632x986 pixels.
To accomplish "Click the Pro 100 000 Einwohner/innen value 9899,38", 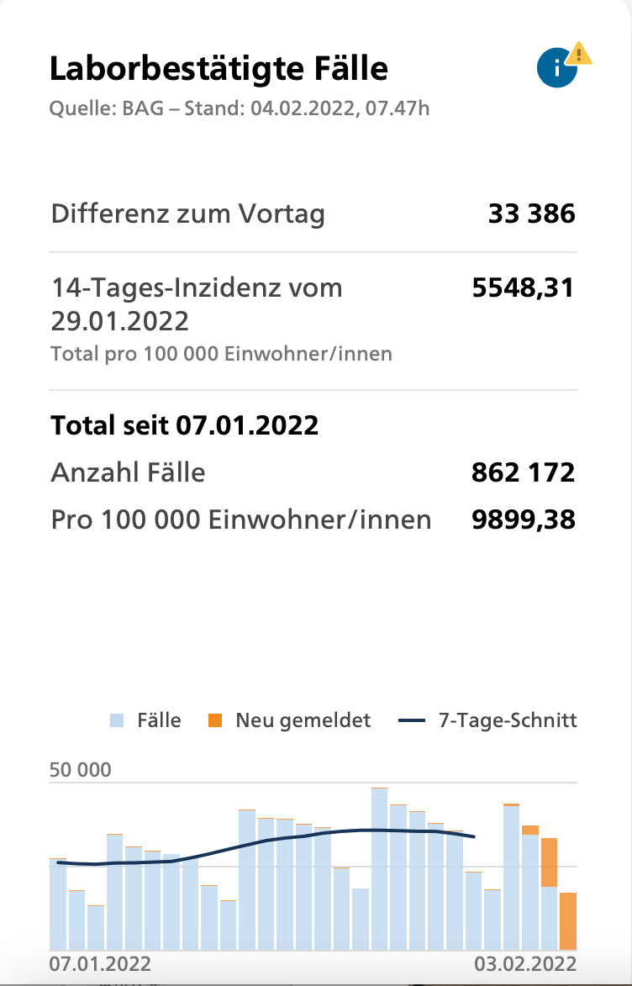I will coord(524,520).
